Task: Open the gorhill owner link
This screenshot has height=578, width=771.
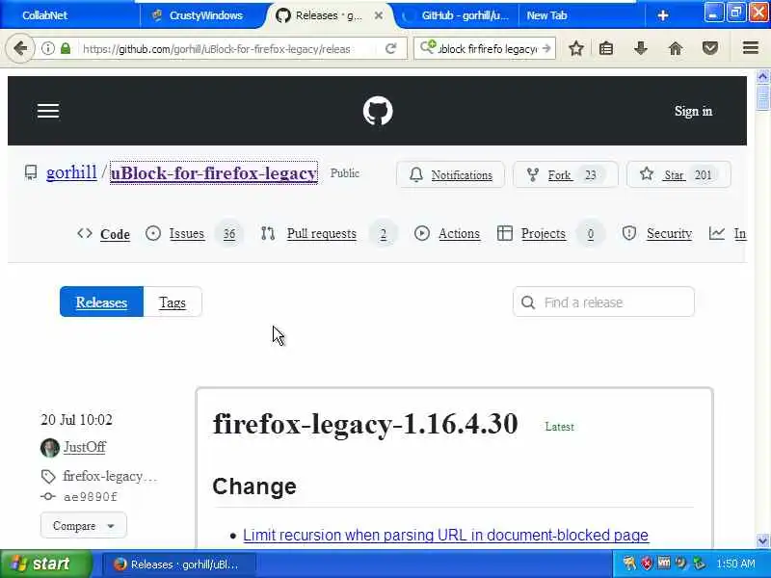Action: 71,172
